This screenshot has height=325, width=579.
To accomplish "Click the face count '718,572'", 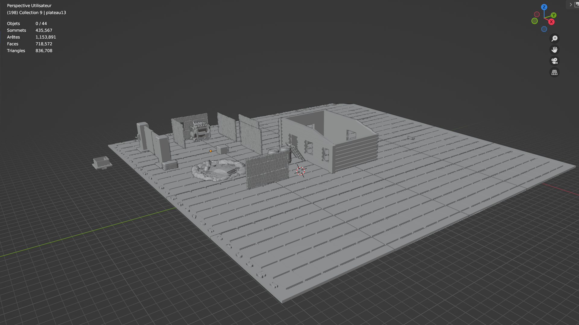I will [44, 44].
